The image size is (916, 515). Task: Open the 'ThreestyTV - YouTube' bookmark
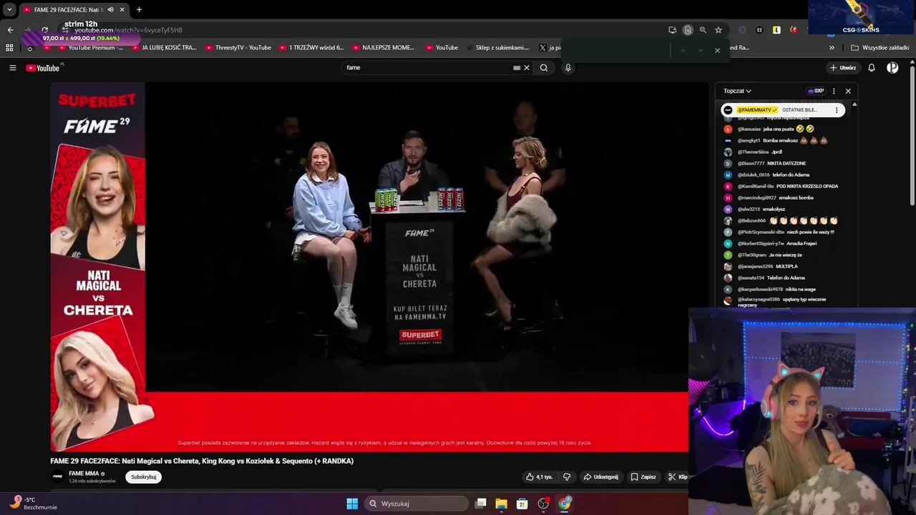[x=238, y=48]
